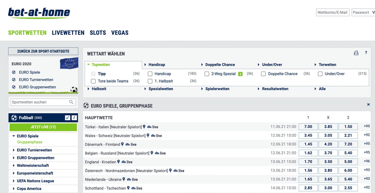Click the green info icon beside 2-Weg Spezial
Viewport: 375px width, 193px height.
[240, 74]
